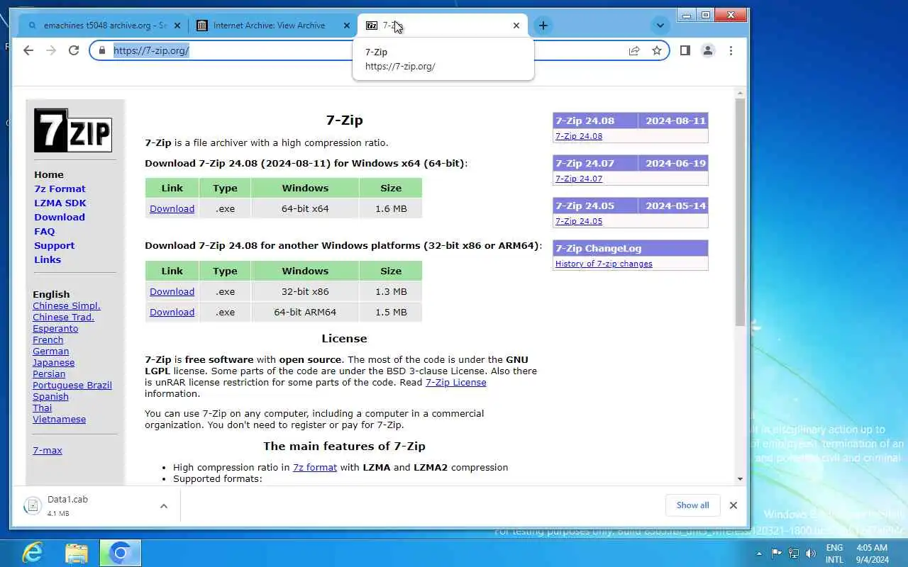The width and height of the screenshot is (908, 567).
Task: Close the downloads bar
Action: 733,505
